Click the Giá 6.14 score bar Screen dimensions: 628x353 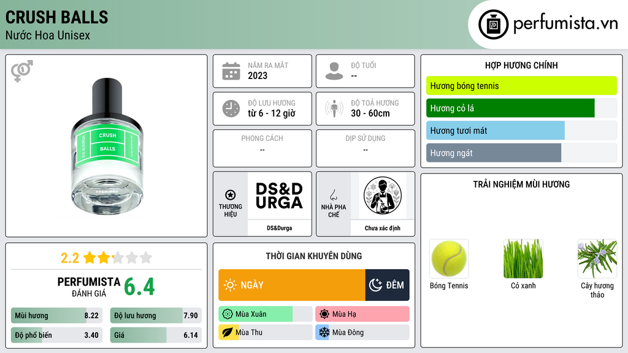click(x=156, y=335)
